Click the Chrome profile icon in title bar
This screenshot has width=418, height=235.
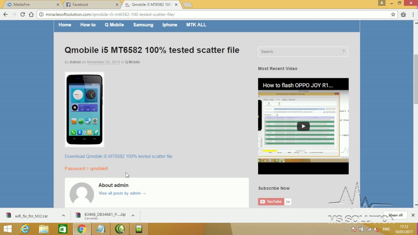[382, 3]
